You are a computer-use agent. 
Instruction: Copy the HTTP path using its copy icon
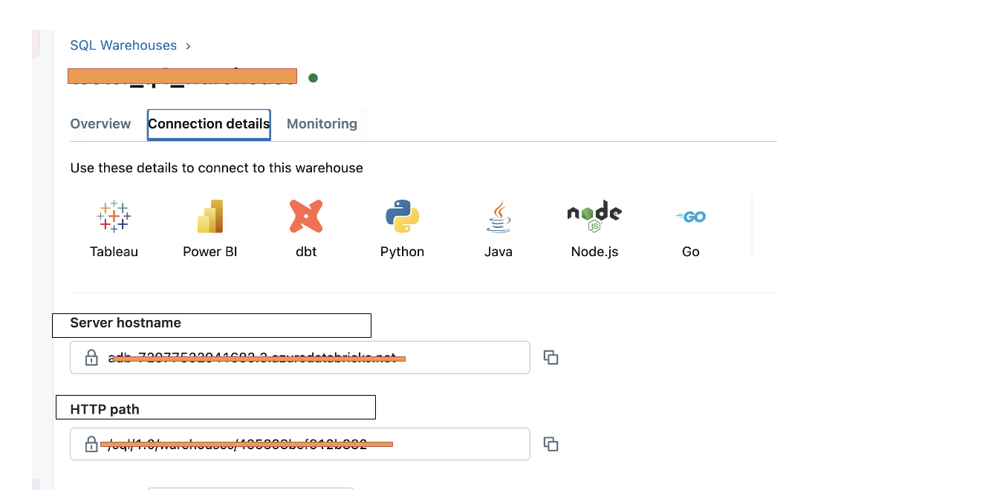[x=551, y=443]
